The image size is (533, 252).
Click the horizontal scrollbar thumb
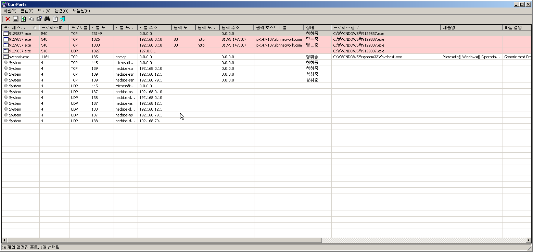pos(164,240)
